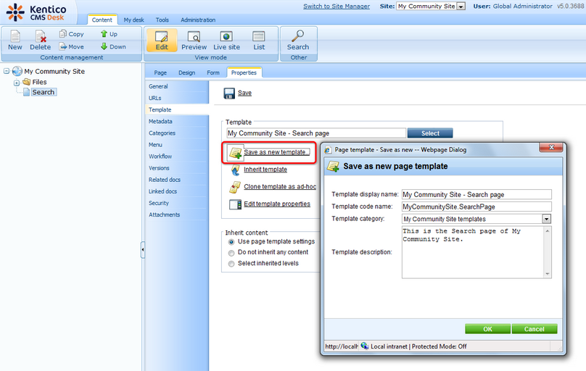Click the Edit template properties link
Screen dimensions: 586x371
click(277, 204)
